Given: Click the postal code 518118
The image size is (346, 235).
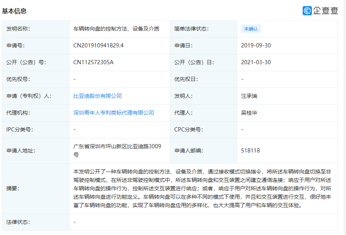Looking at the screenshot, I should 250,151.
